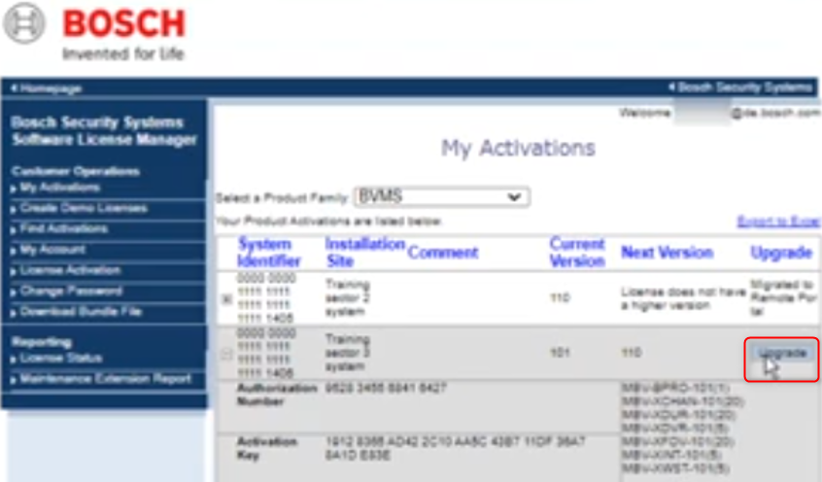Choose License Activation in the sidebar
The width and height of the screenshot is (822, 482).
pos(70,270)
